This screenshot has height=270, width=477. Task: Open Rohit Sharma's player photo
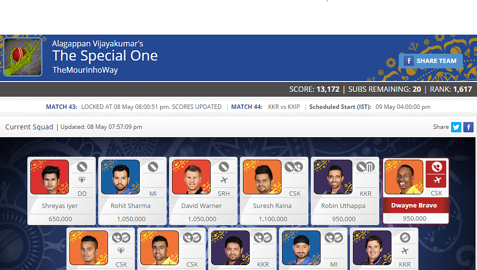[x=120, y=177]
